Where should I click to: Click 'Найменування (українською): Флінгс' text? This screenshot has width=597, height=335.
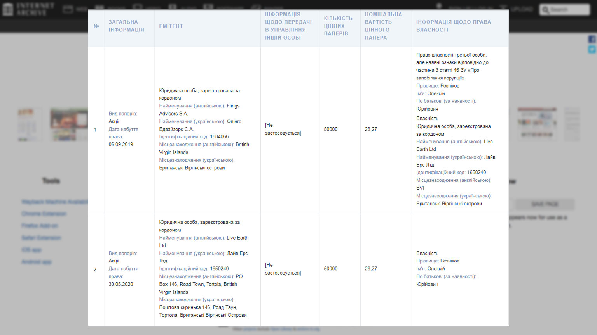[x=200, y=121]
